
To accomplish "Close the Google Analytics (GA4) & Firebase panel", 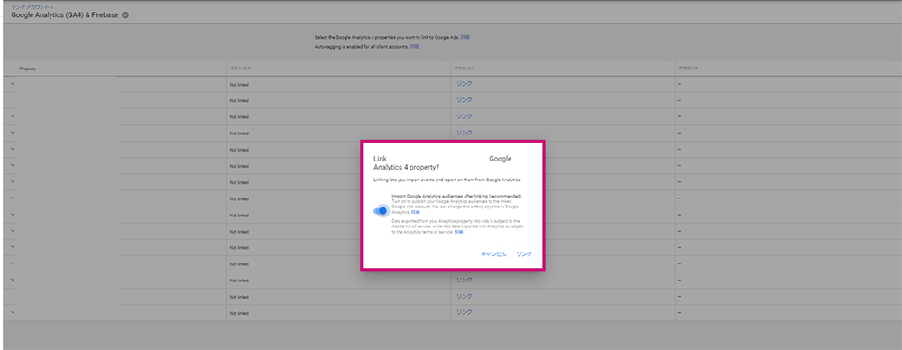I will click(x=125, y=15).
